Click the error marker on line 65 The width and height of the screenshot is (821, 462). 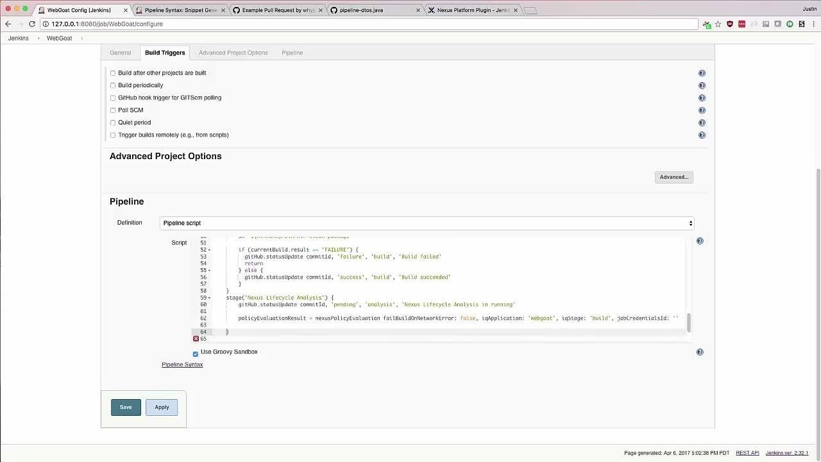click(x=196, y=339)
